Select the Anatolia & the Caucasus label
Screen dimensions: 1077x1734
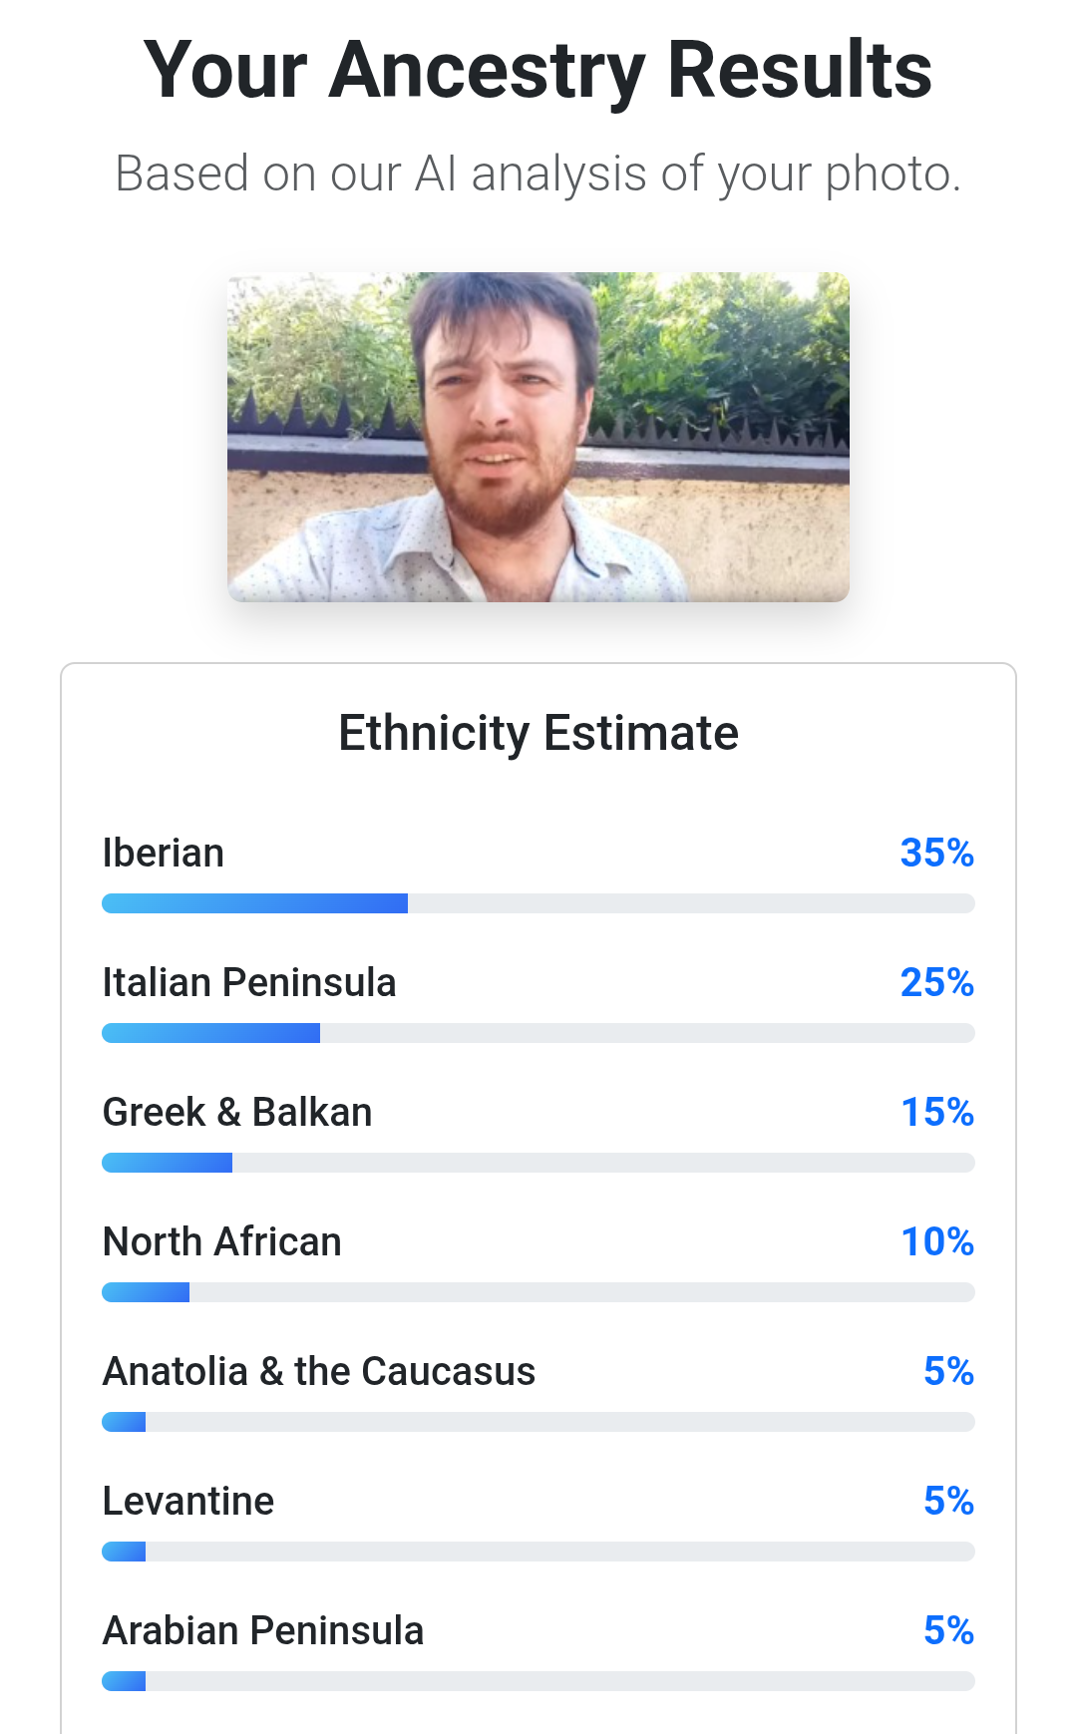pos(319,1372)
